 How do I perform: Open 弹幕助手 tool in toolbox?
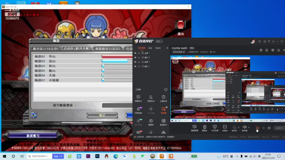[138, 98]
